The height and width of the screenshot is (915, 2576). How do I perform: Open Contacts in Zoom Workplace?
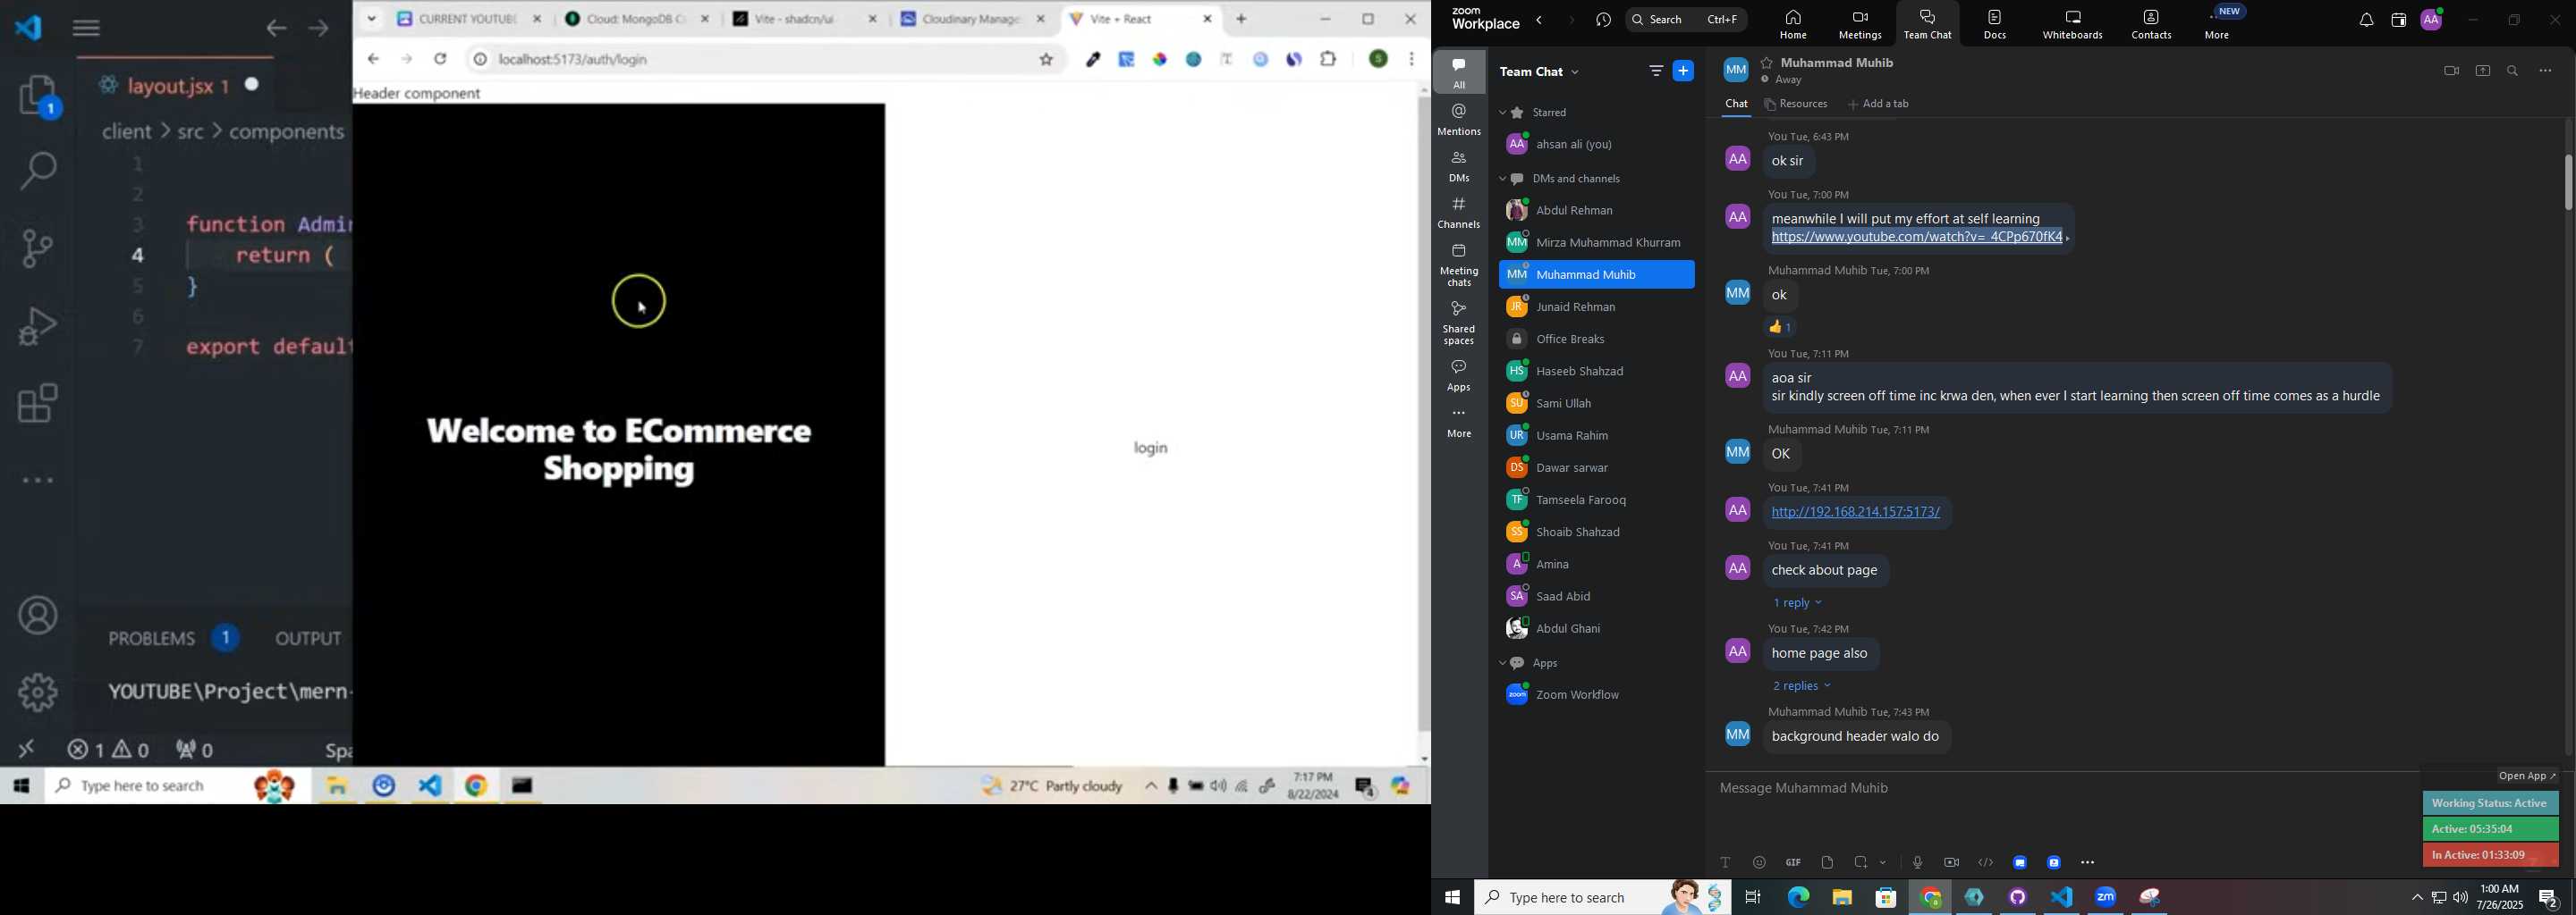(x=2151, y=24)
